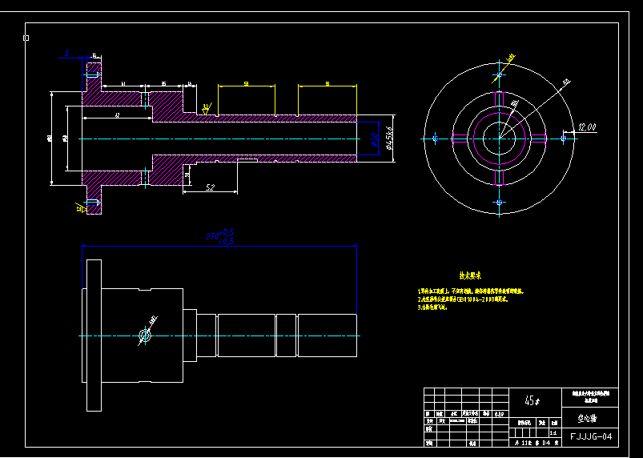The width and height of the screenshot is (643, 458).
Task: Click the radial hole circle on the lower shaft view
Action: point(145,335)
